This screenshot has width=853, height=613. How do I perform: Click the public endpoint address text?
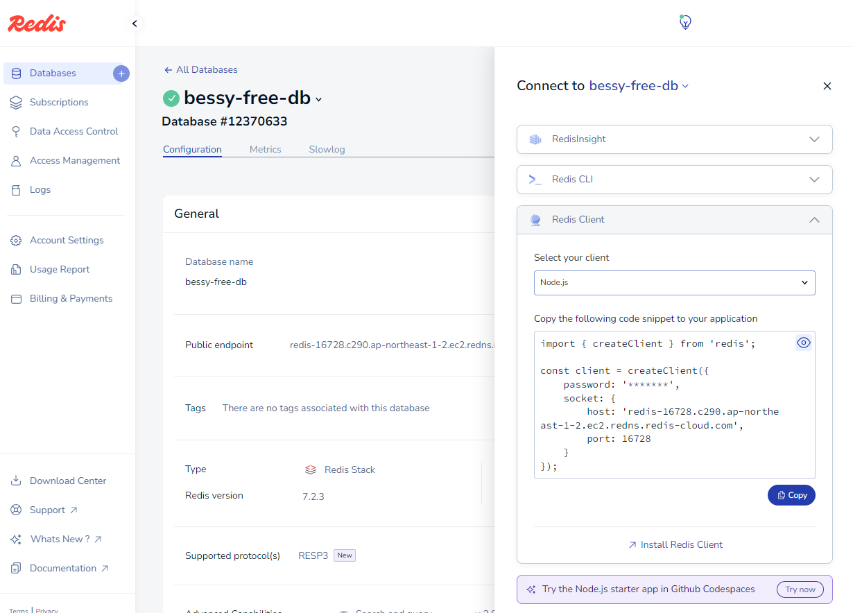392,345
